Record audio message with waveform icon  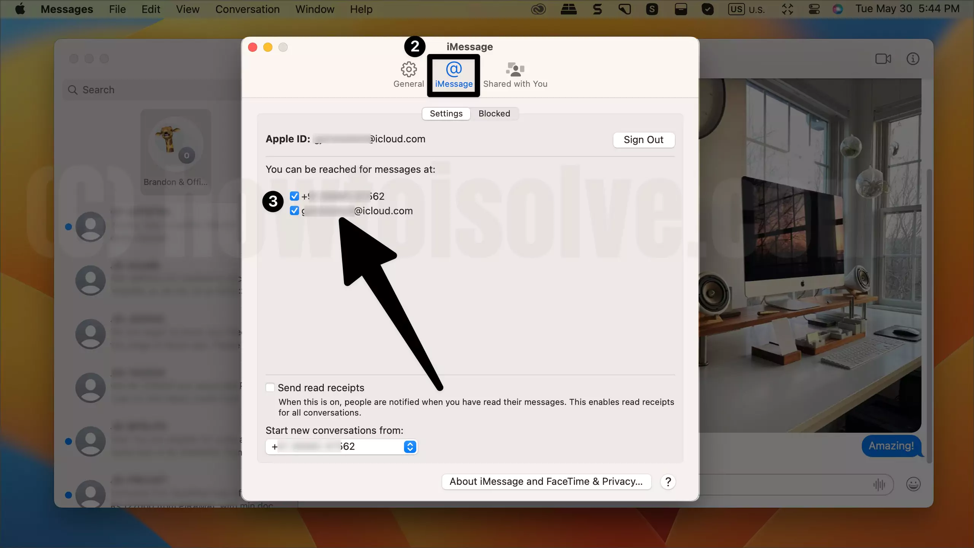[879, 484]
